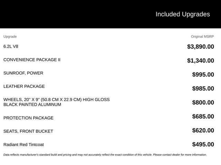Select the Convenience Package II entry
221x165 pixels.
tap(32, 60)
